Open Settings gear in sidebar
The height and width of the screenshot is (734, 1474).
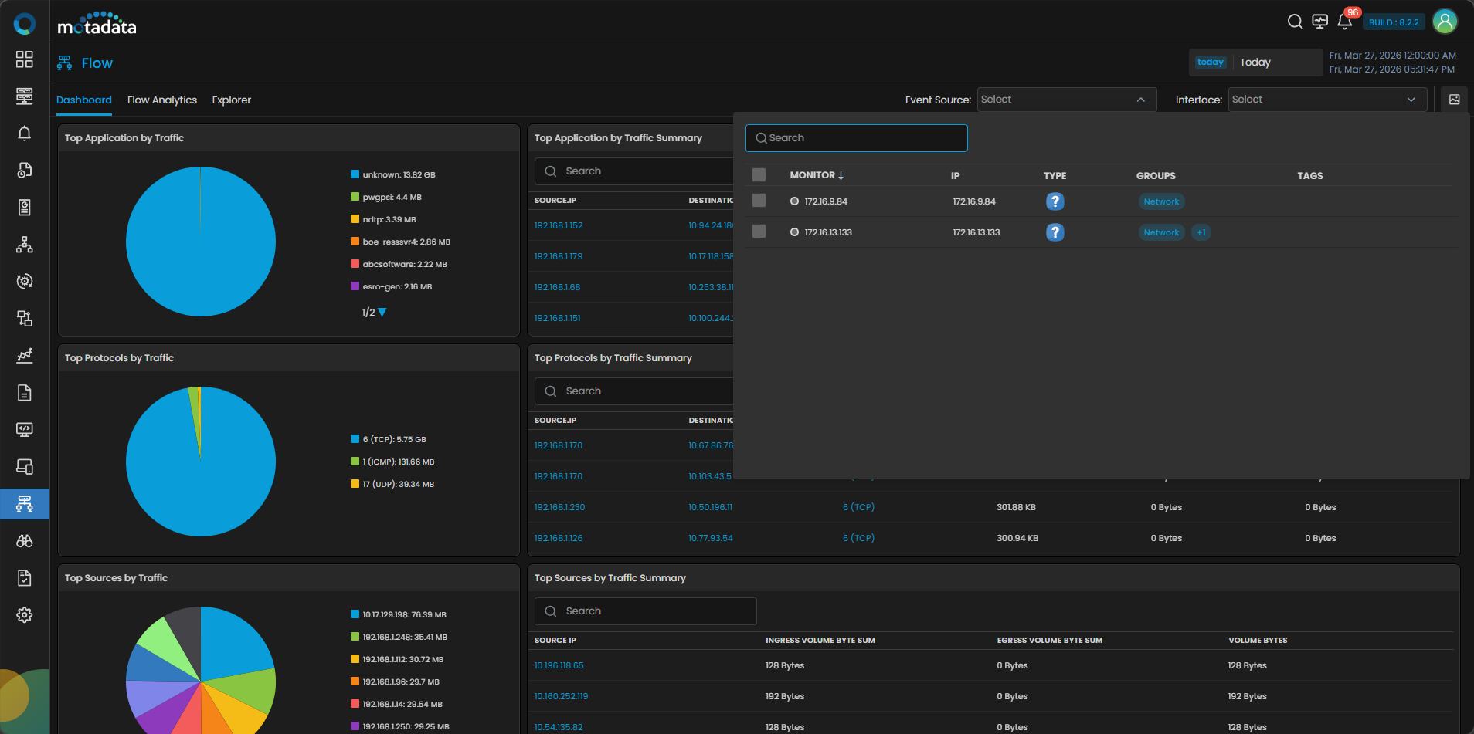point(25,615)
